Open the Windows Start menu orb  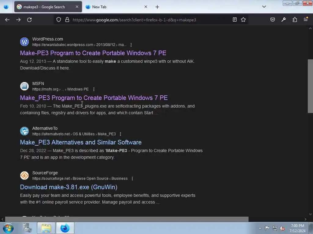[8, 228]
